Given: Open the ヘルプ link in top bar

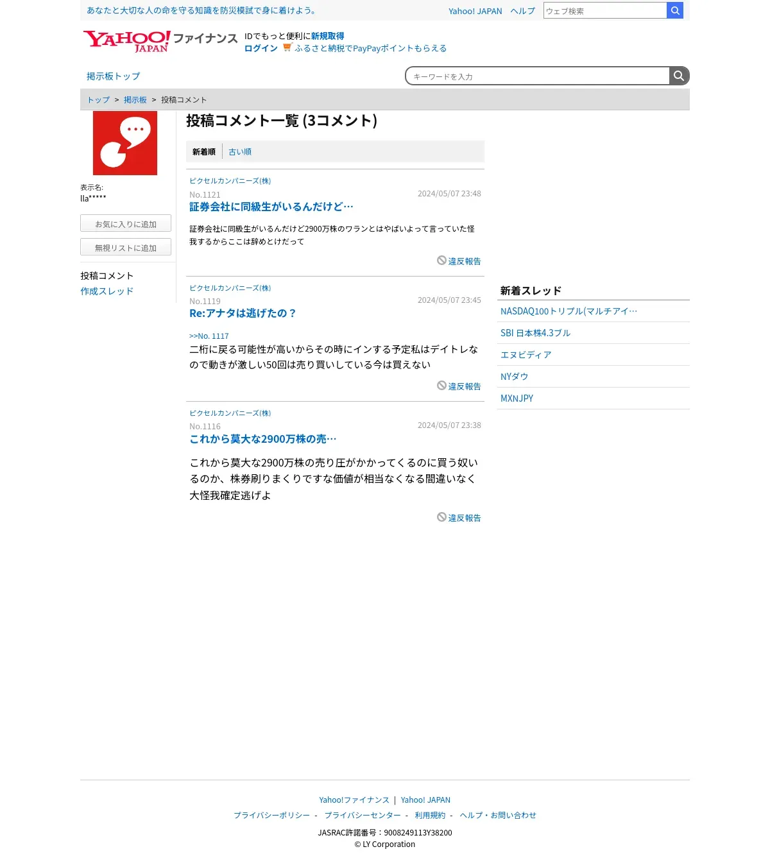Looking at the screenshot, I should coord(522,11).
